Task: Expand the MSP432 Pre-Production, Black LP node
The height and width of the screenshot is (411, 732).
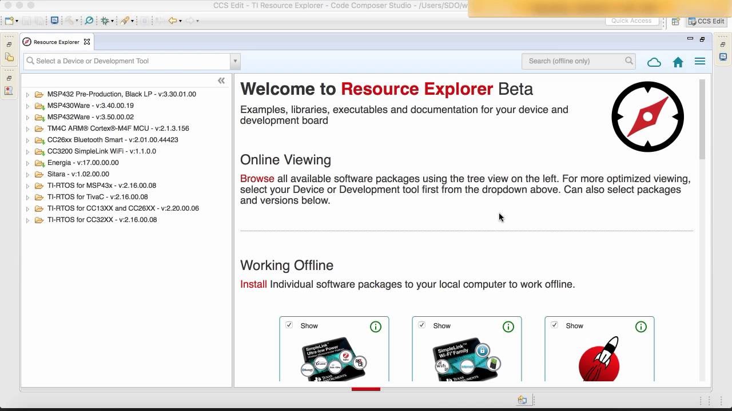Action: point(27,95)
